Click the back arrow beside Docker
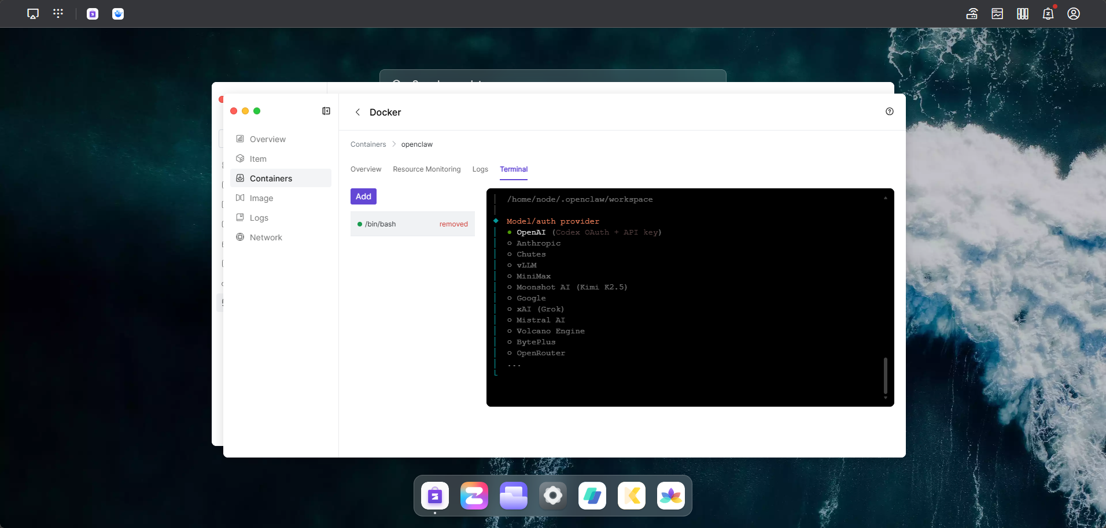1106x528 pixels. pos(357,112)
